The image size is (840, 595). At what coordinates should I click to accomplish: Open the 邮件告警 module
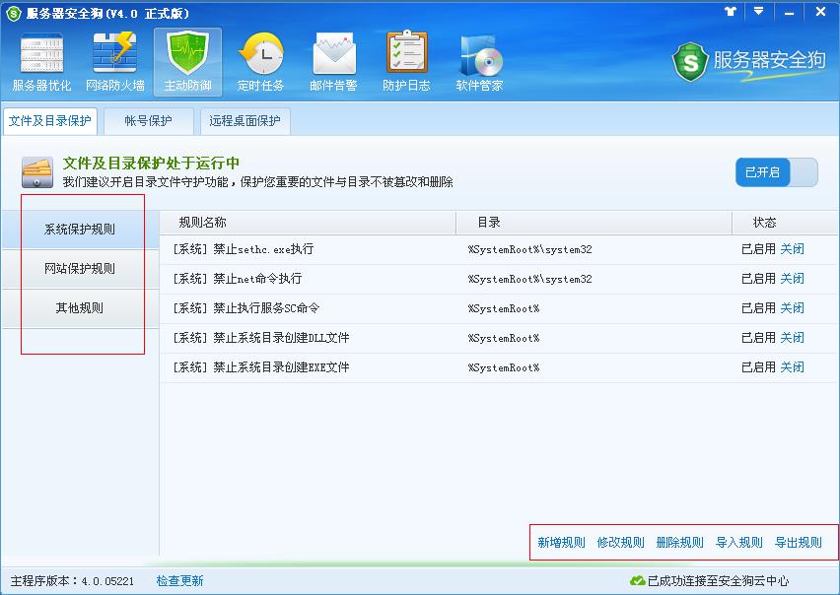coord(333,61)
